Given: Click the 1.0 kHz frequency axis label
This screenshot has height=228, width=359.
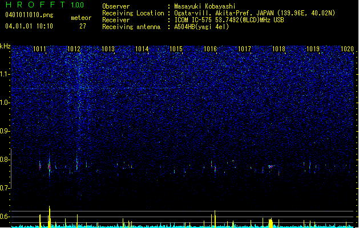Looking at the screenshot, I should tap(5, 103).
